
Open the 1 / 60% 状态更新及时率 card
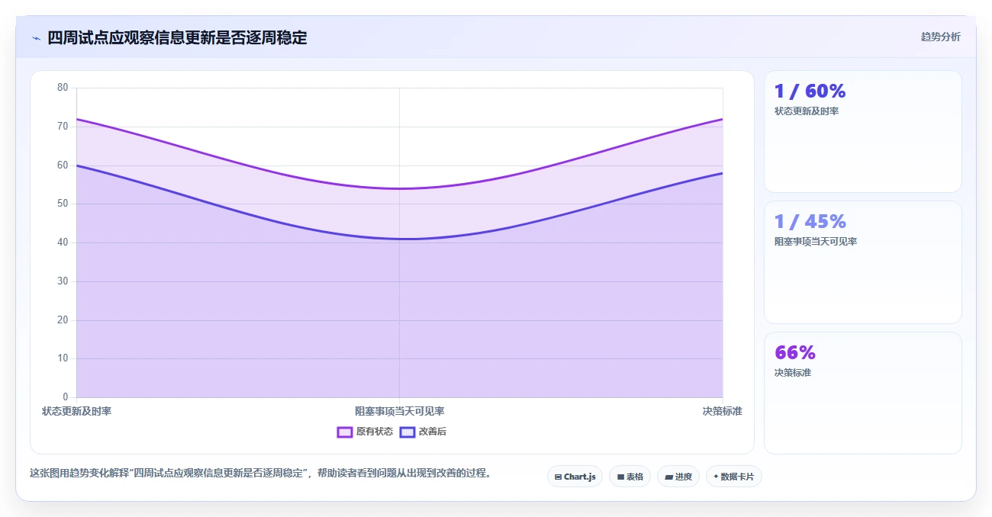click(x=863, y=132)
